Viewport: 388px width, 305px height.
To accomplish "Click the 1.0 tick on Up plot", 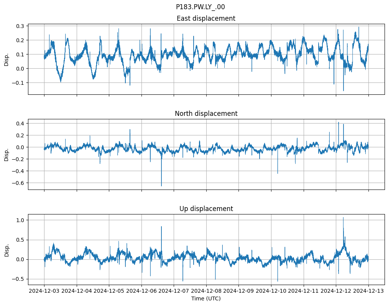I will click(x=20, y=220).
